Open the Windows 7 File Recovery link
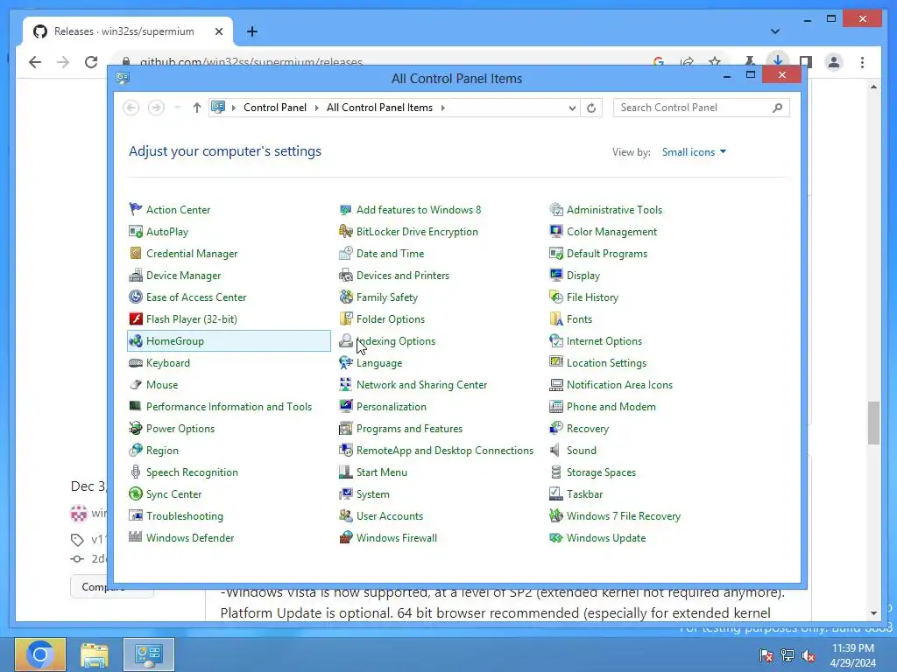This screenshot has height=672, width=897. (x=624, y=516)
